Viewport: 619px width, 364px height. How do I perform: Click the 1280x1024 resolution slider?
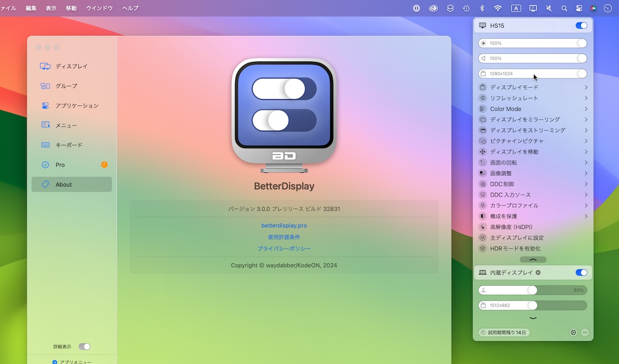coord(532,74)
